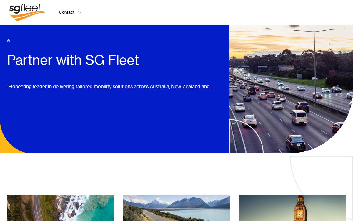
Task: Expand the Contact dropdown chevron
Action: coord(79,12)
